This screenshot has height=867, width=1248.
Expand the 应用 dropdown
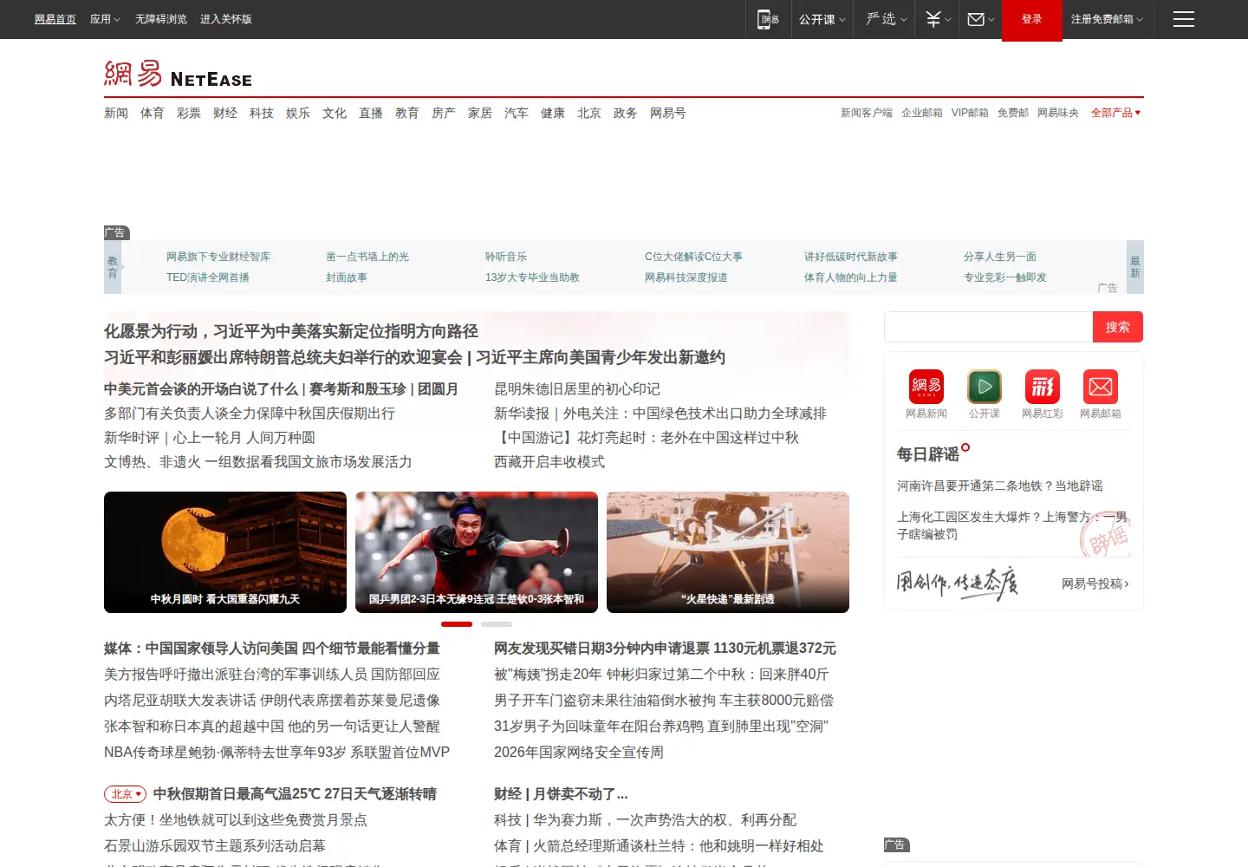click(x=105, y=19)
